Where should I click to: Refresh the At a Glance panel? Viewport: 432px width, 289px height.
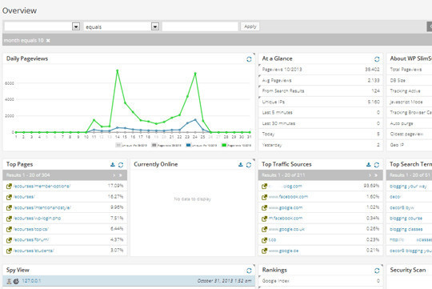(377, 59)
